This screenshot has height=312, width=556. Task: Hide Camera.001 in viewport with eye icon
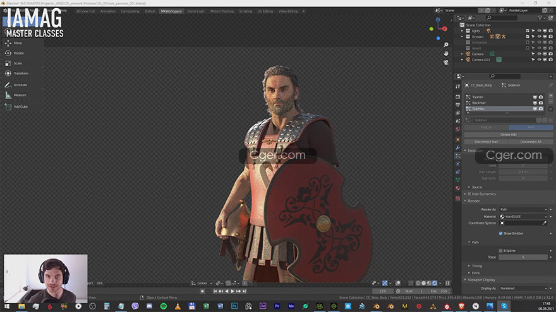[539, 60]
